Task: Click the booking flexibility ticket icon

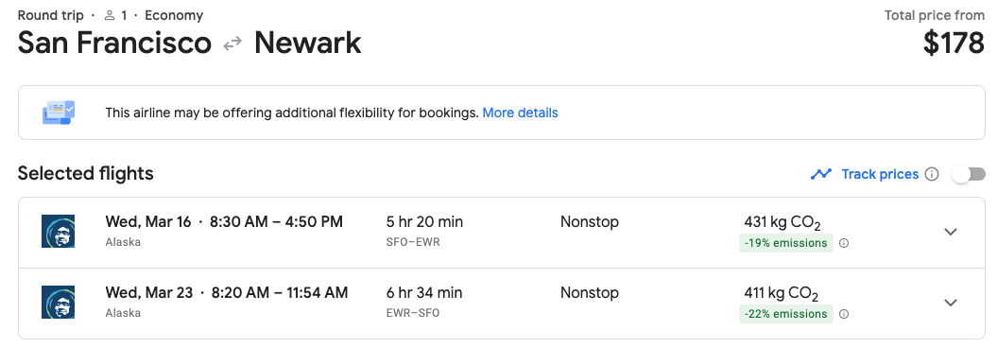Action: (59, 113)
